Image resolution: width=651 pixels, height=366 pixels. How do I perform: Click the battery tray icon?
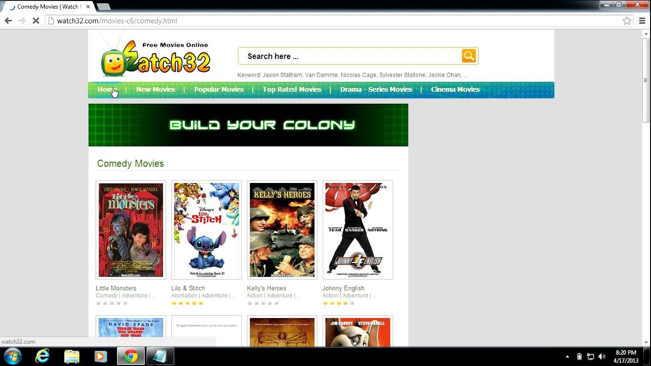579,357
